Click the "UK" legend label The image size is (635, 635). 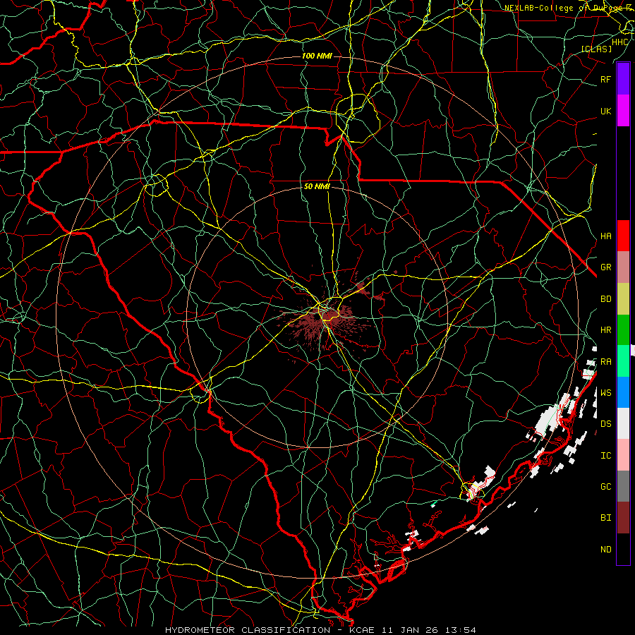[605, 111]
